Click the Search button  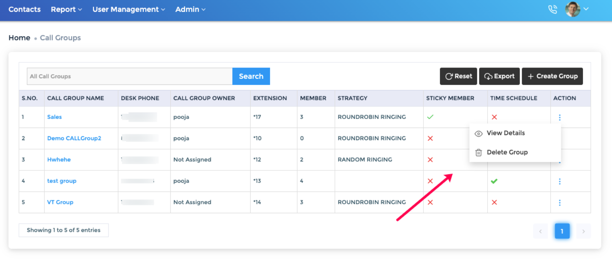(x=251, y=76)
